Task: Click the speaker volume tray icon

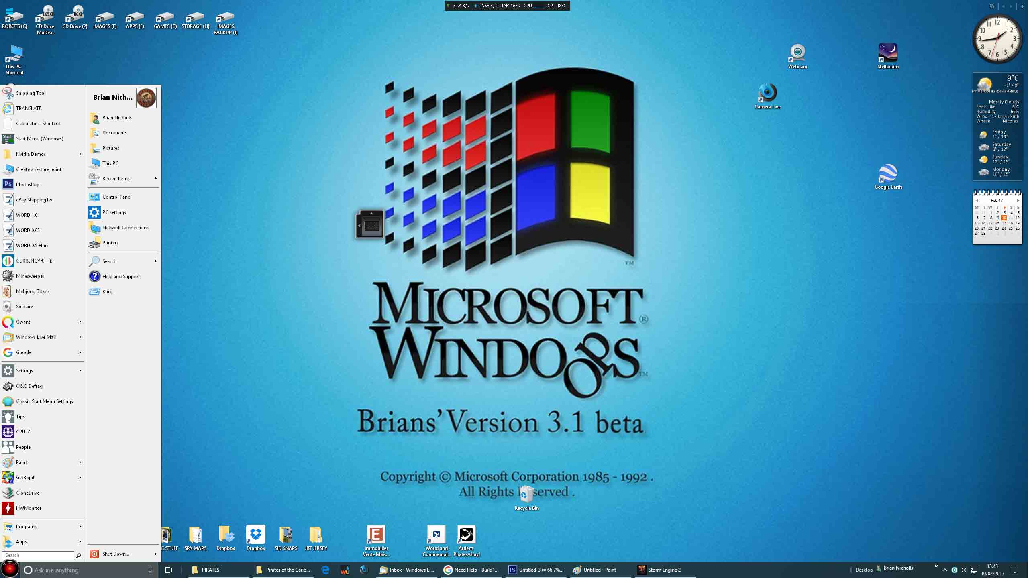Action: pyautogui.click(x=963, y=570)
